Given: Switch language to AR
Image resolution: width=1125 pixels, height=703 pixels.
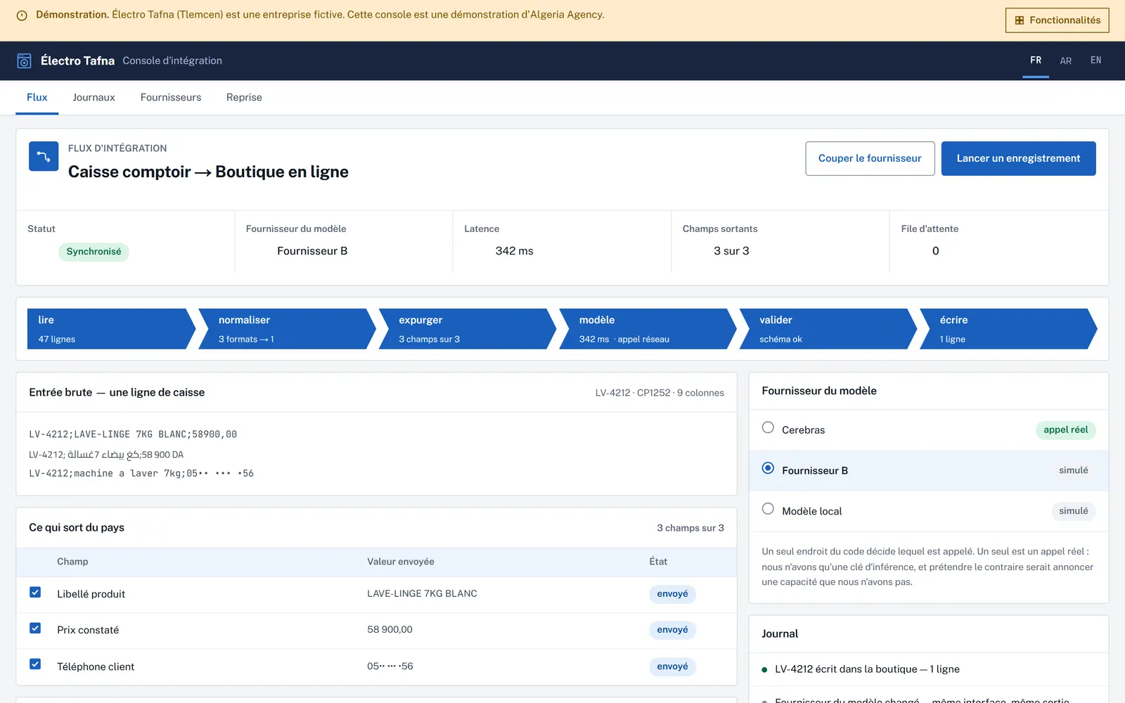Looking at the screenshot, I should tap(1065, 60).
